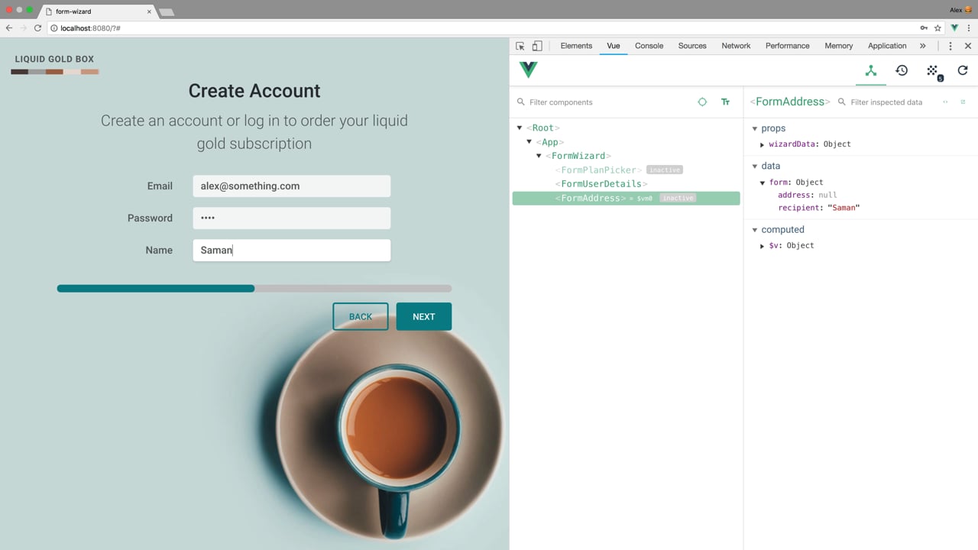Collapse the FormWizard tree node arrow

tap(539, 156)
